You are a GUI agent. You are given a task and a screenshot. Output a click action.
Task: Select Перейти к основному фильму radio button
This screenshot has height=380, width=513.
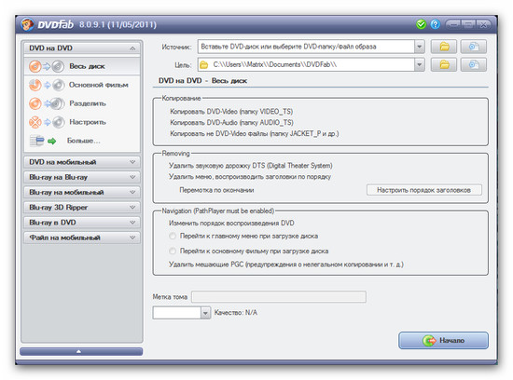click(173, 251)
